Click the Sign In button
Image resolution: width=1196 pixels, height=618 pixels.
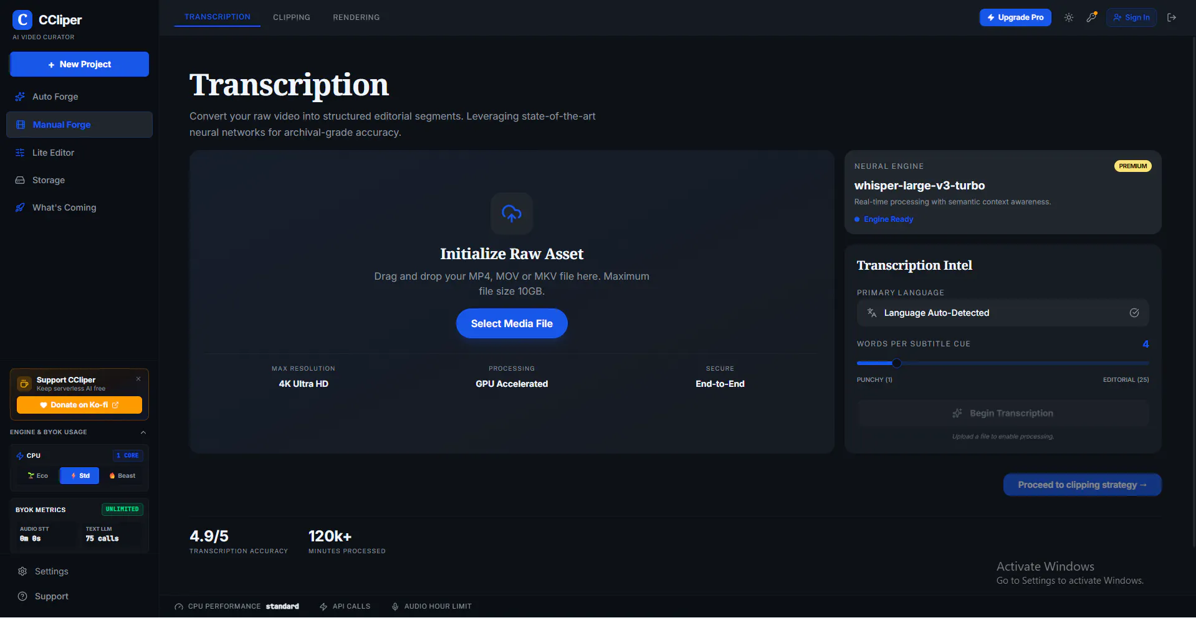tap(1132, 17)
